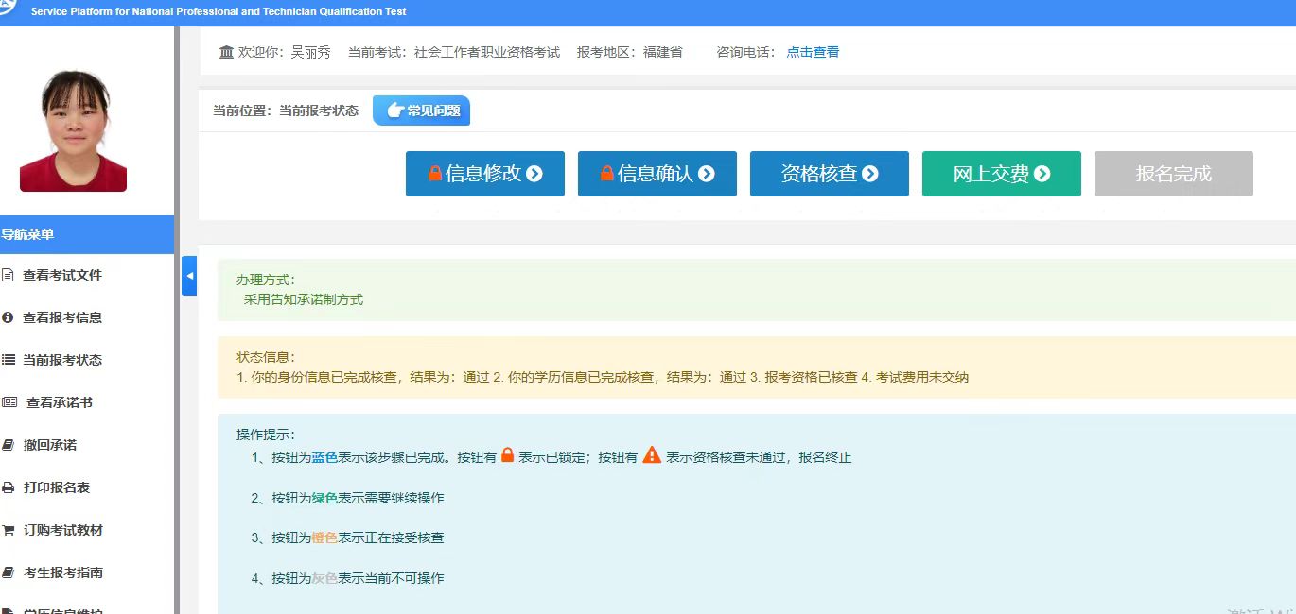Screen dimensions: 1296x614
Task: Open 查看考试文件 in navigation menu
Action: click(62, 276)
